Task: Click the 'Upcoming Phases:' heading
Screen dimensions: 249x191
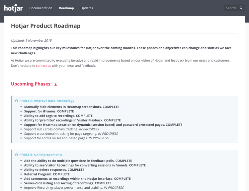Action: coord(31,84)
